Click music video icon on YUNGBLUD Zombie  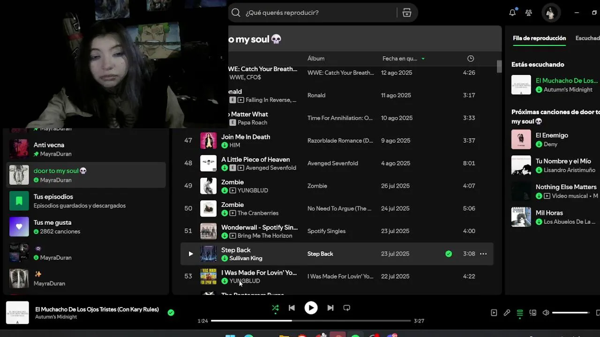(x=233, y=190)
